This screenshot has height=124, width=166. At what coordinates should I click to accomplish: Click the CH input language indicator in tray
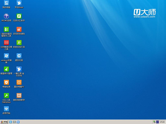(x=158, y=122)
